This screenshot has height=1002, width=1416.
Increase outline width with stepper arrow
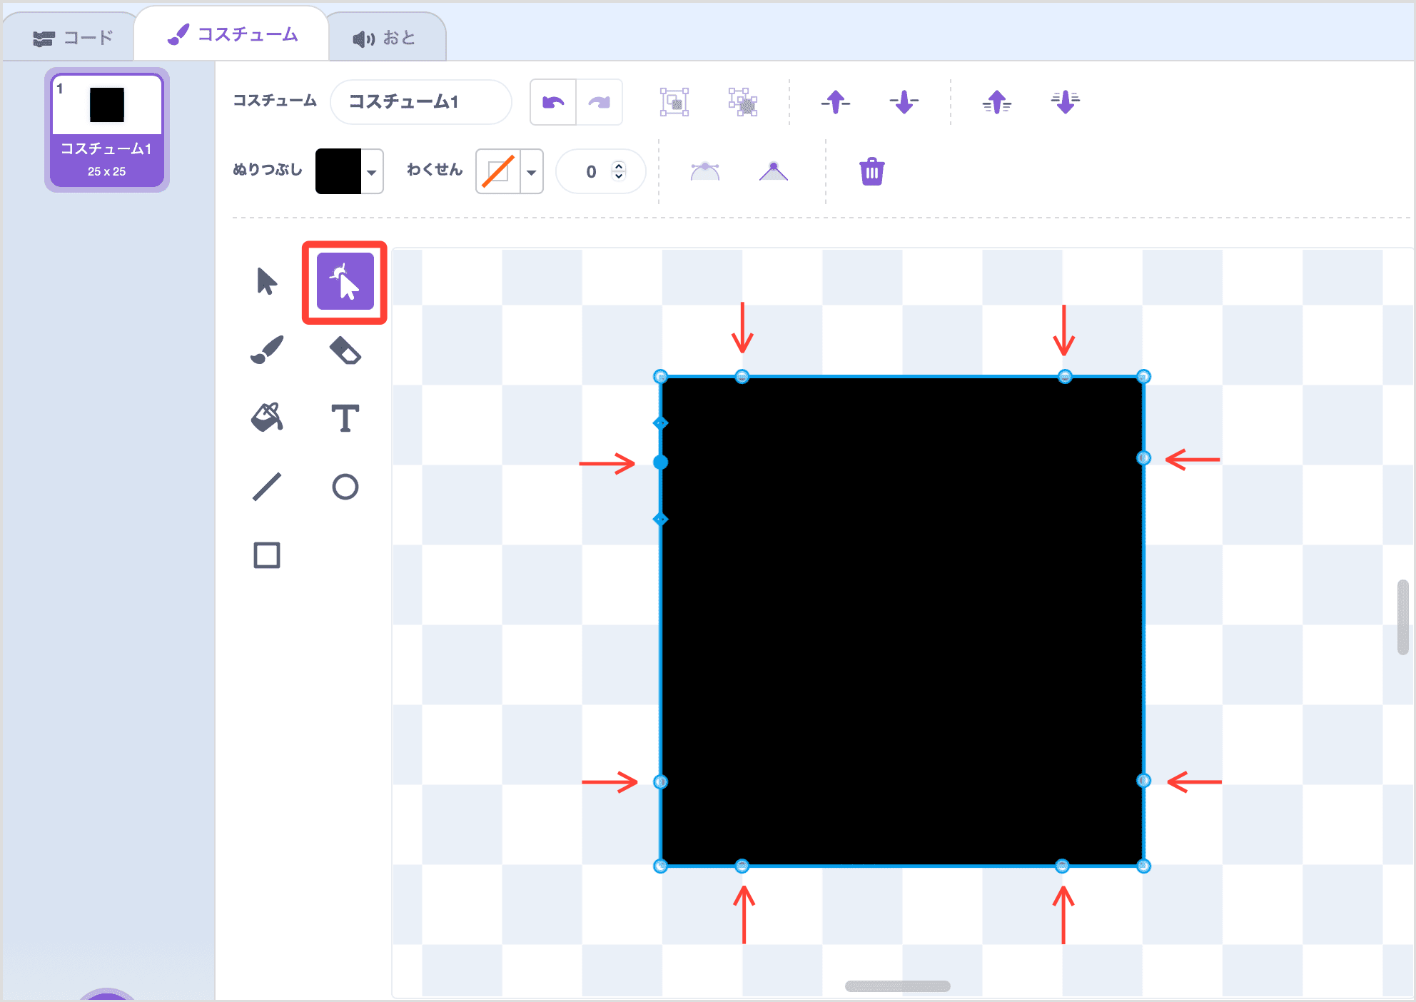(619, 166)
